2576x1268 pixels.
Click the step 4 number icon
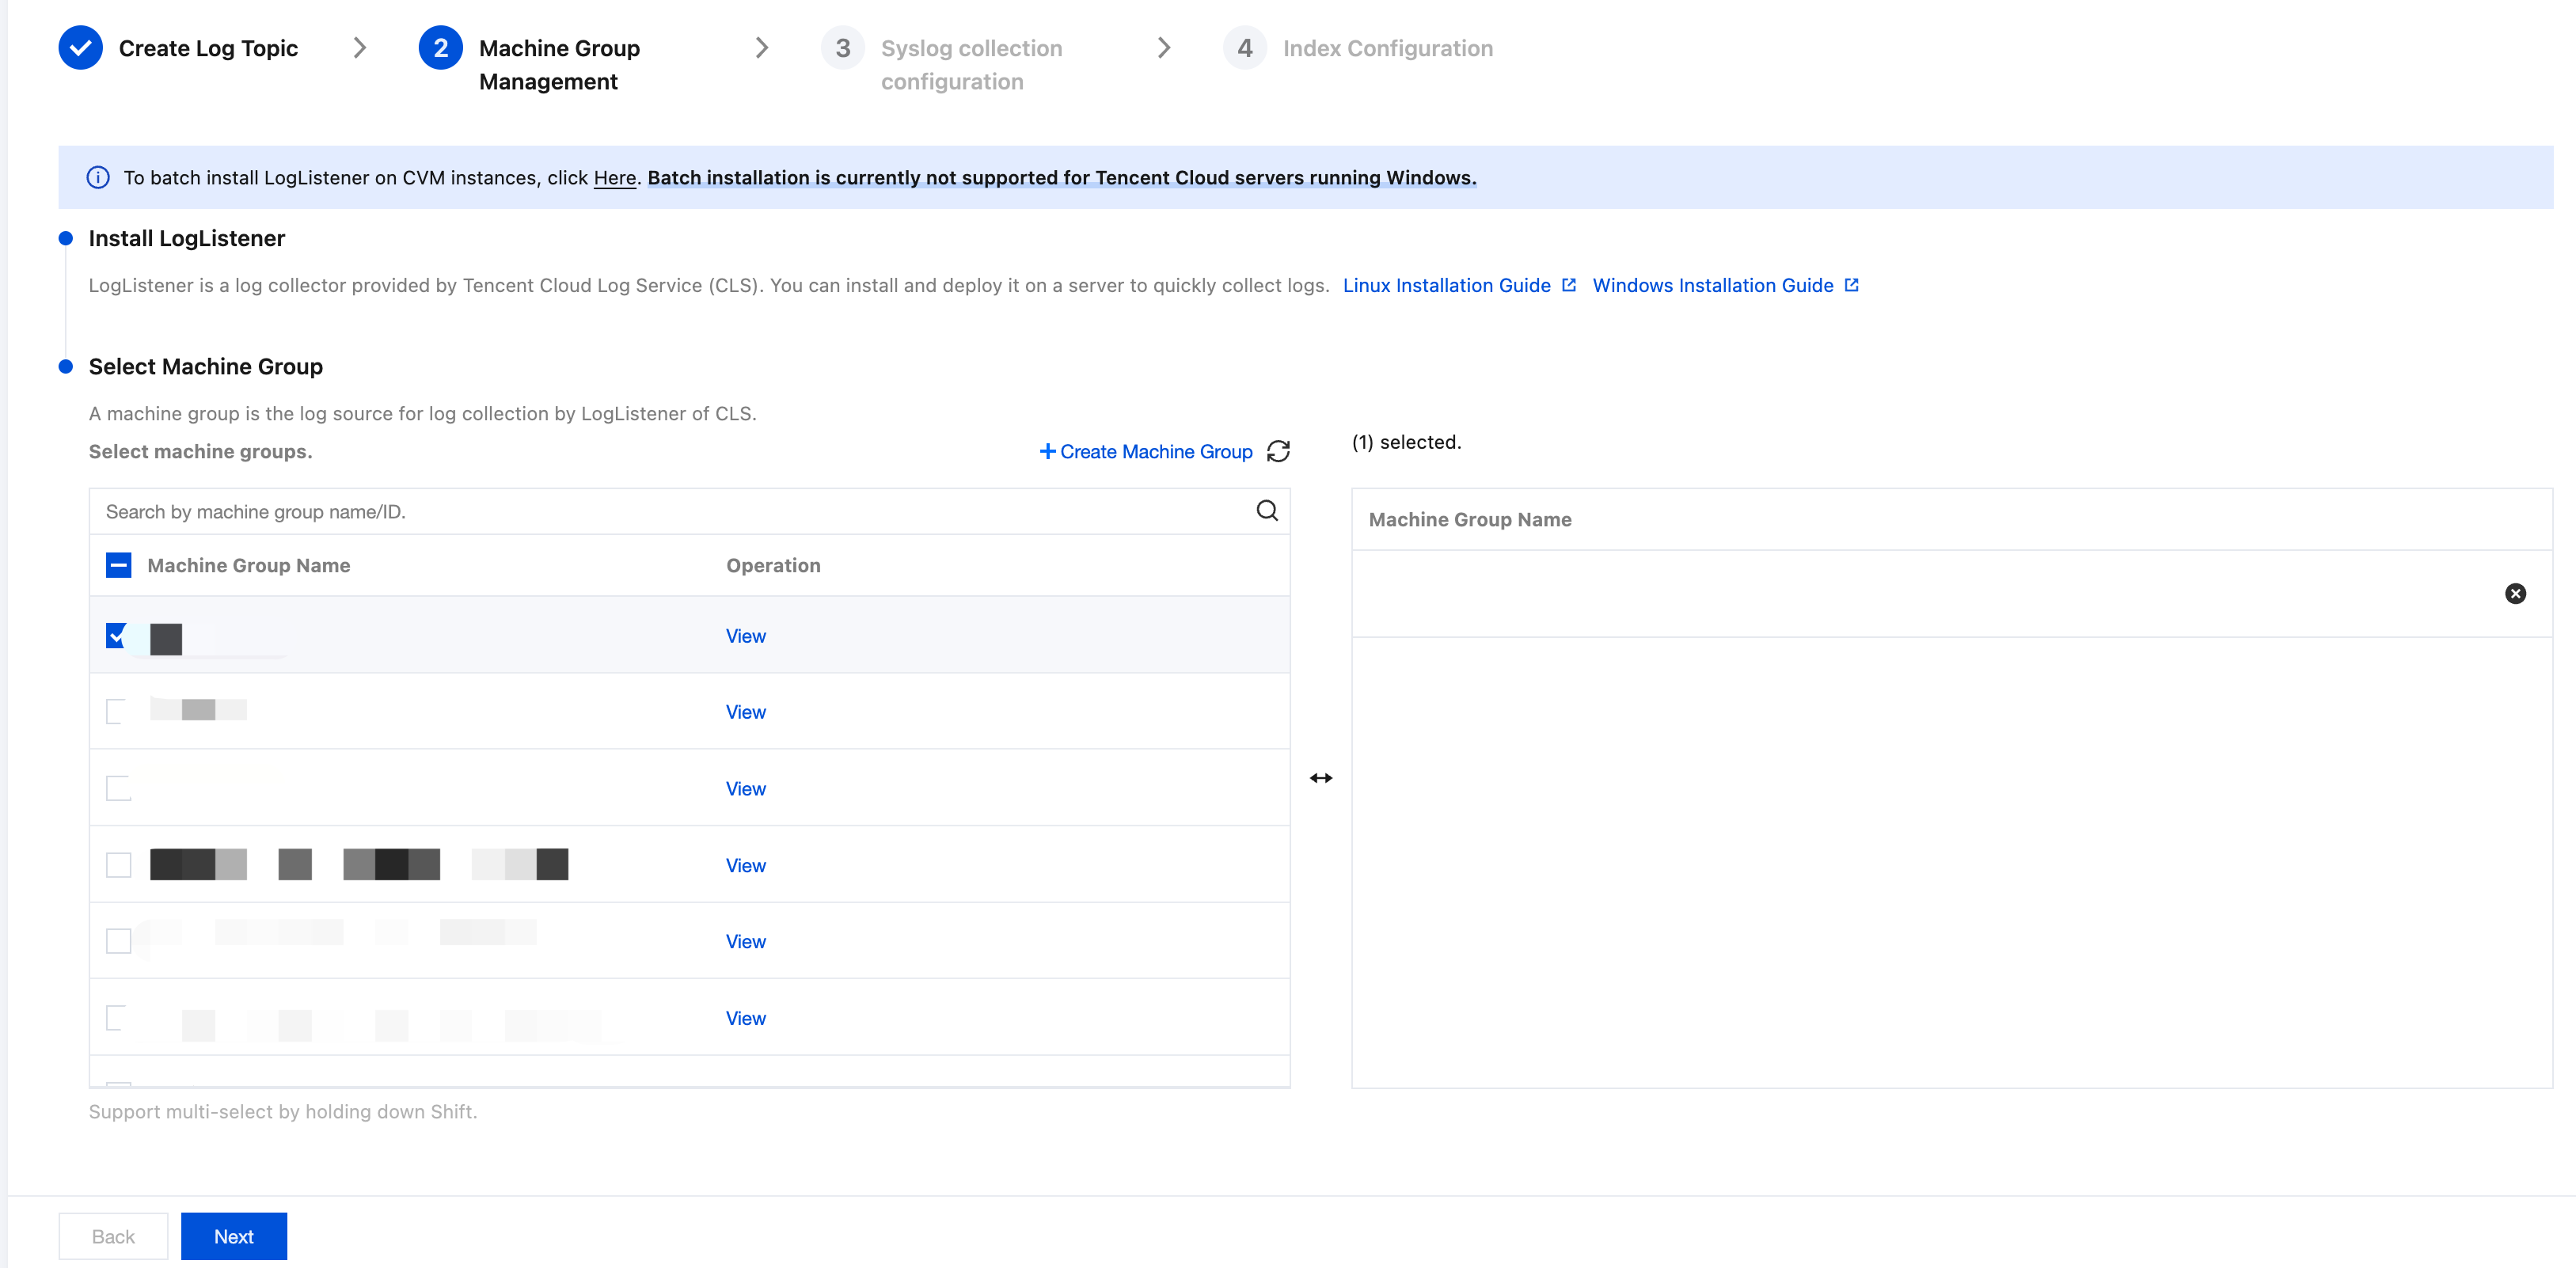click(x=1244, y=48)
